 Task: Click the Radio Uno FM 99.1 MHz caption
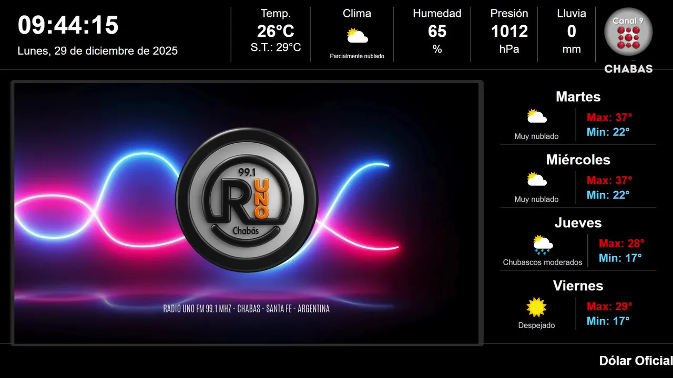(x=247, y=309)
